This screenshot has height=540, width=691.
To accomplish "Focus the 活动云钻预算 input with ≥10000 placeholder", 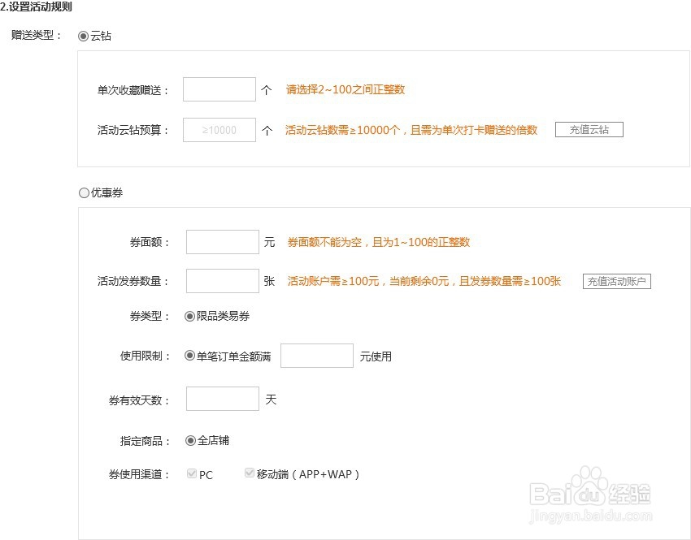I will tap(219, 130).
